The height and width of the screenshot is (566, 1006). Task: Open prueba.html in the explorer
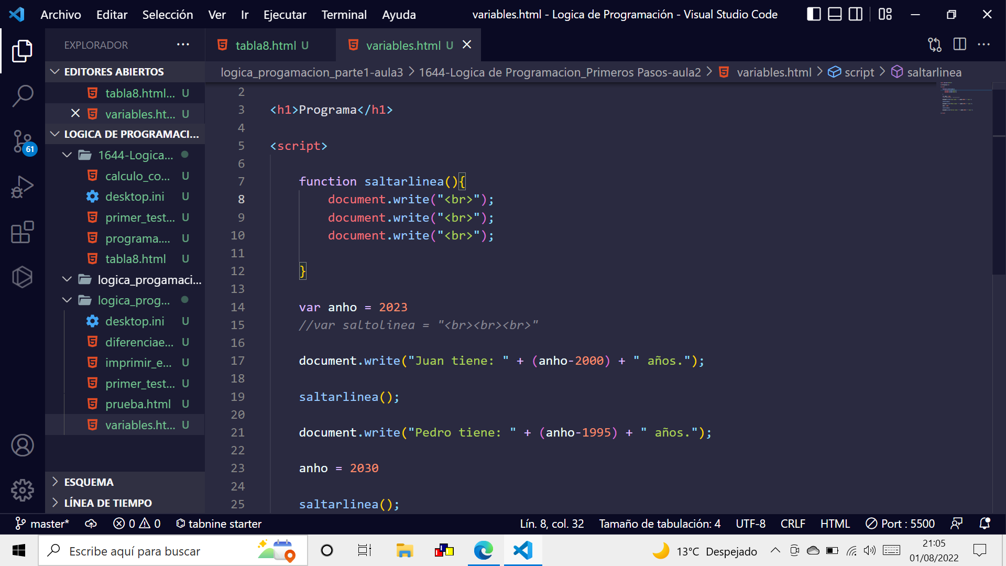125,404
